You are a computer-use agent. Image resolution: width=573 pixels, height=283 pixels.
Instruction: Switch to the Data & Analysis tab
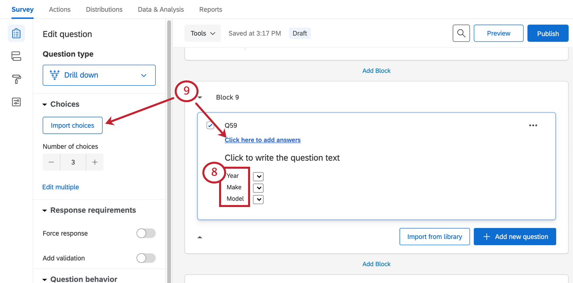[x=161, y=9]
